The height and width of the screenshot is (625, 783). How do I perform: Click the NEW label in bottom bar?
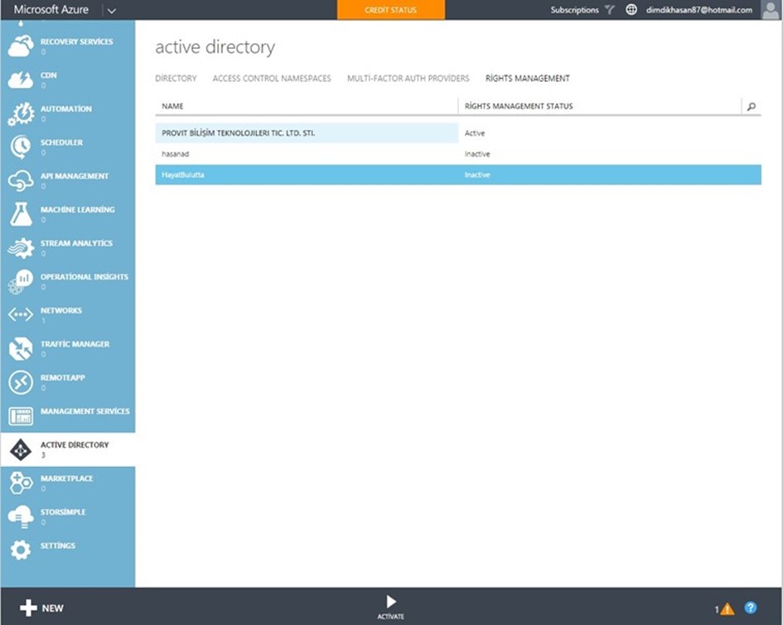tap(52, 608)
